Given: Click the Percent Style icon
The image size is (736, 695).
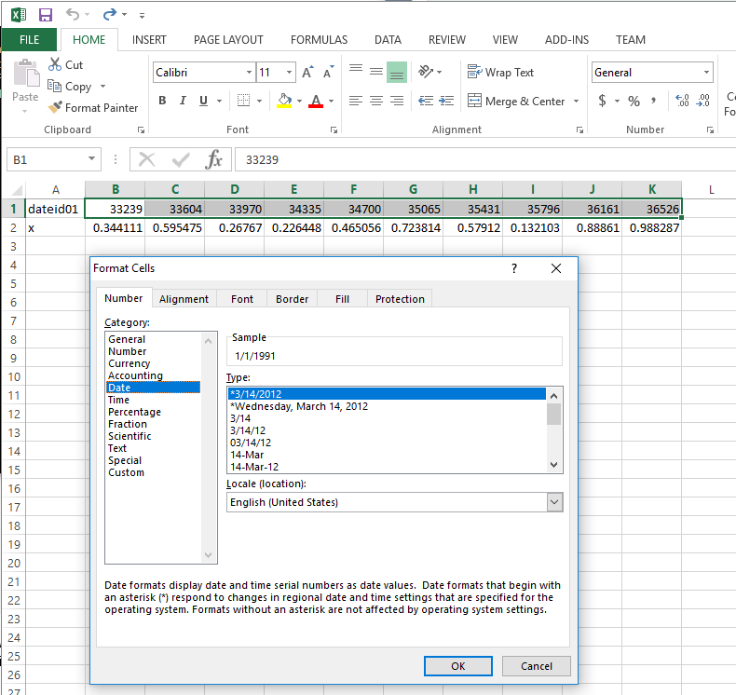Looking at the screenshot, I should click(x=634, y=101).
